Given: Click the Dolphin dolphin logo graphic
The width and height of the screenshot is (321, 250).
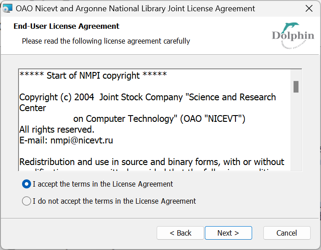Looking at the screenshot, I should (x=293, y=36).
